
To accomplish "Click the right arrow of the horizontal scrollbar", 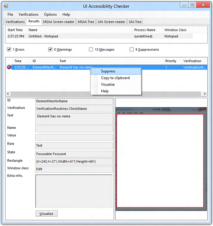I will [204, 94].
